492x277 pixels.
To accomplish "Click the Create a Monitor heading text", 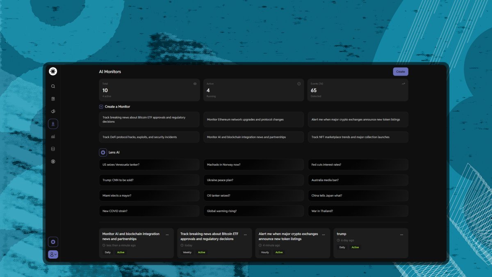I will pos(117,107).
